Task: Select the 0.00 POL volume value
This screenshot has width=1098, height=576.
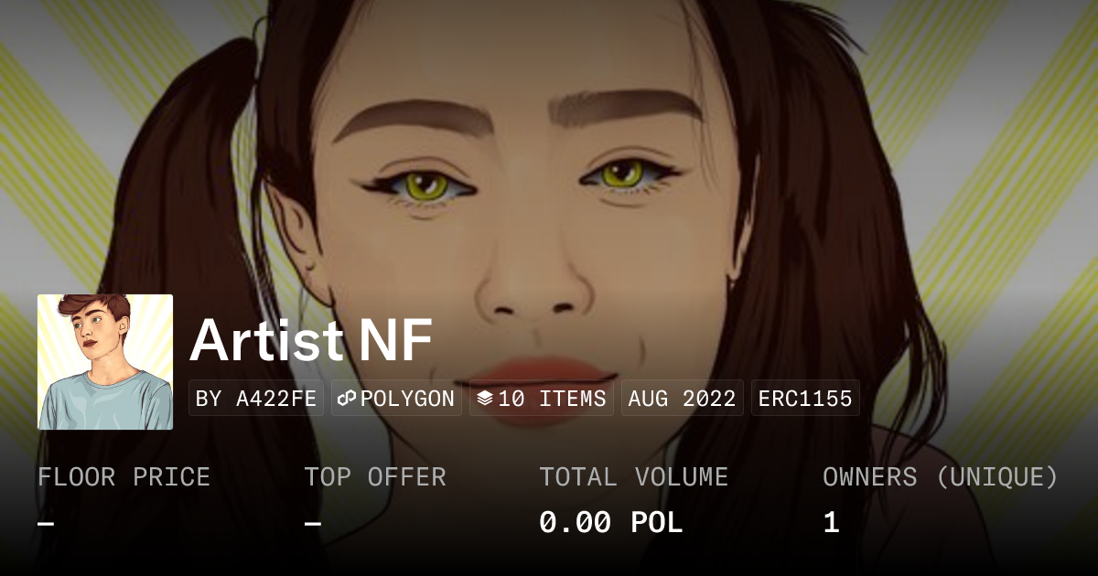Action: [611, 523]
